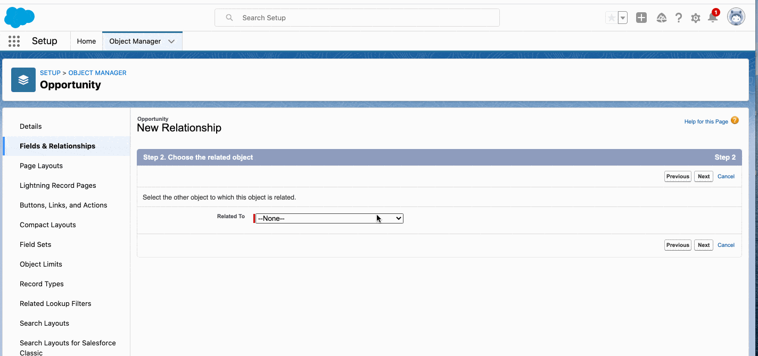The image size is (758, 356).
Task: Click the magnifier icon in the Search Setup box
Action: [229, 18]
